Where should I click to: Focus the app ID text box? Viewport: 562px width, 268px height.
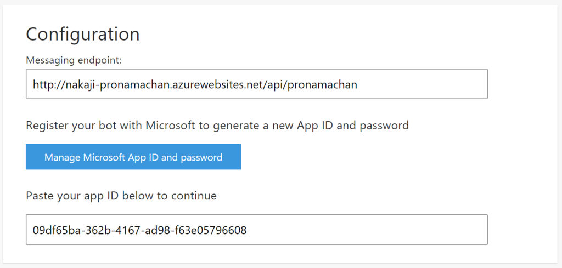(257, 230)
